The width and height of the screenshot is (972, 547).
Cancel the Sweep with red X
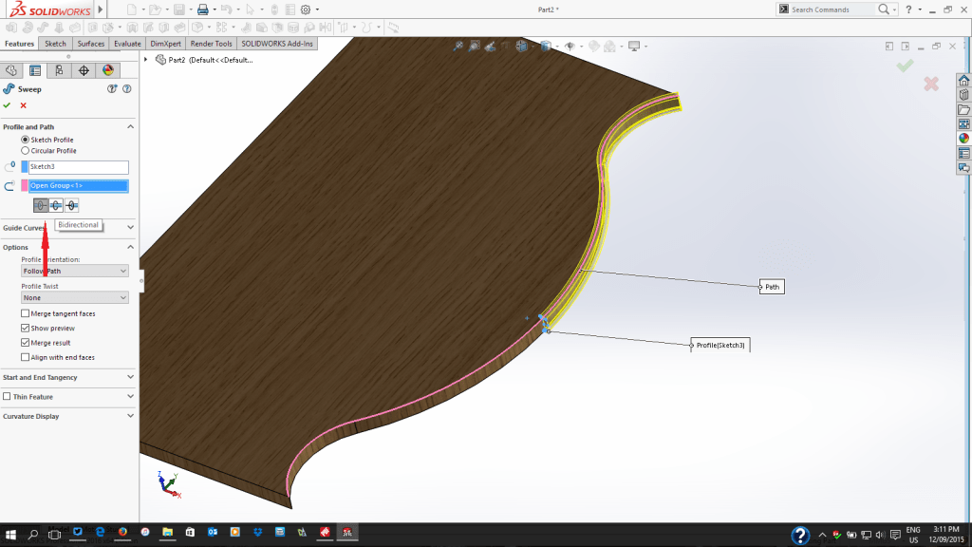point(23,105)
